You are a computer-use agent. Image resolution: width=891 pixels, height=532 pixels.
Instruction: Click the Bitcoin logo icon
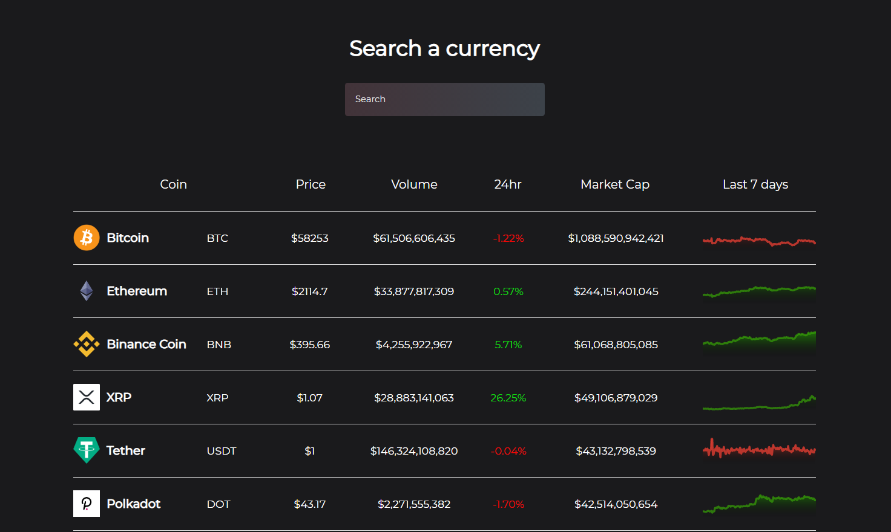click(87, 238)
